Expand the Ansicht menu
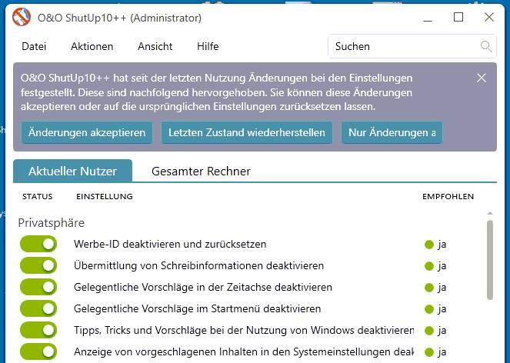 [155, 46]
